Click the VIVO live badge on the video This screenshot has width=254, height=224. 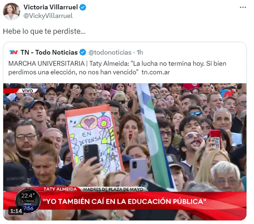point(27,91)
